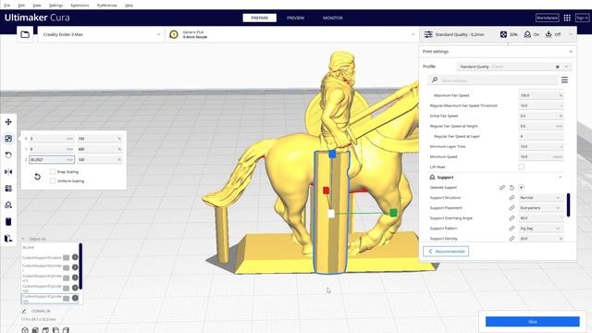Click link icon next to Support Pattern
The width and height of the screenshot is (592, 333).
512,228
